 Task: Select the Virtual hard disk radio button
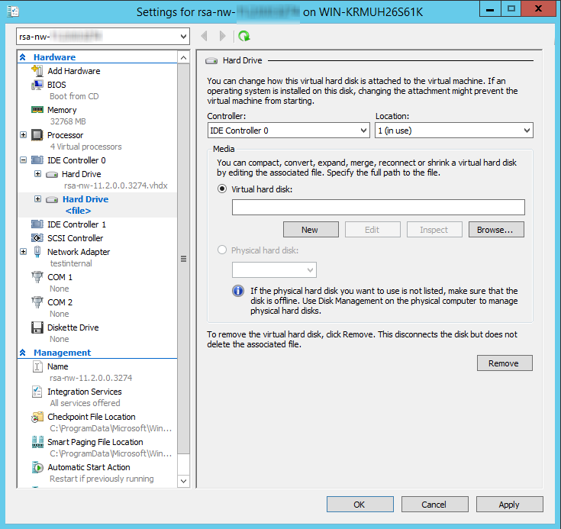[x=223, y=189]
